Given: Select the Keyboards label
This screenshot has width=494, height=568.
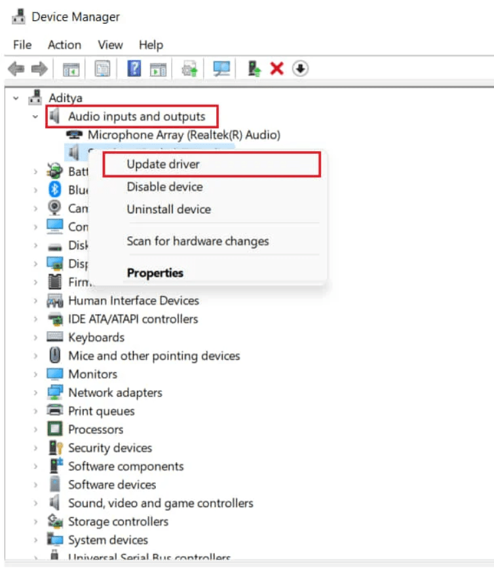Looking at the screenshot, I should point(96,338).
